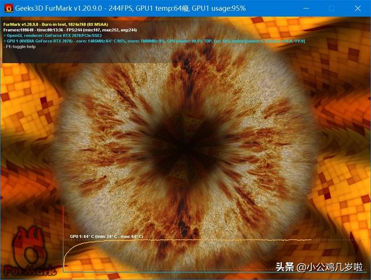
Task: Click the @小公鸡几岁啦 watermark username
Action: click(x=330, y=267)
